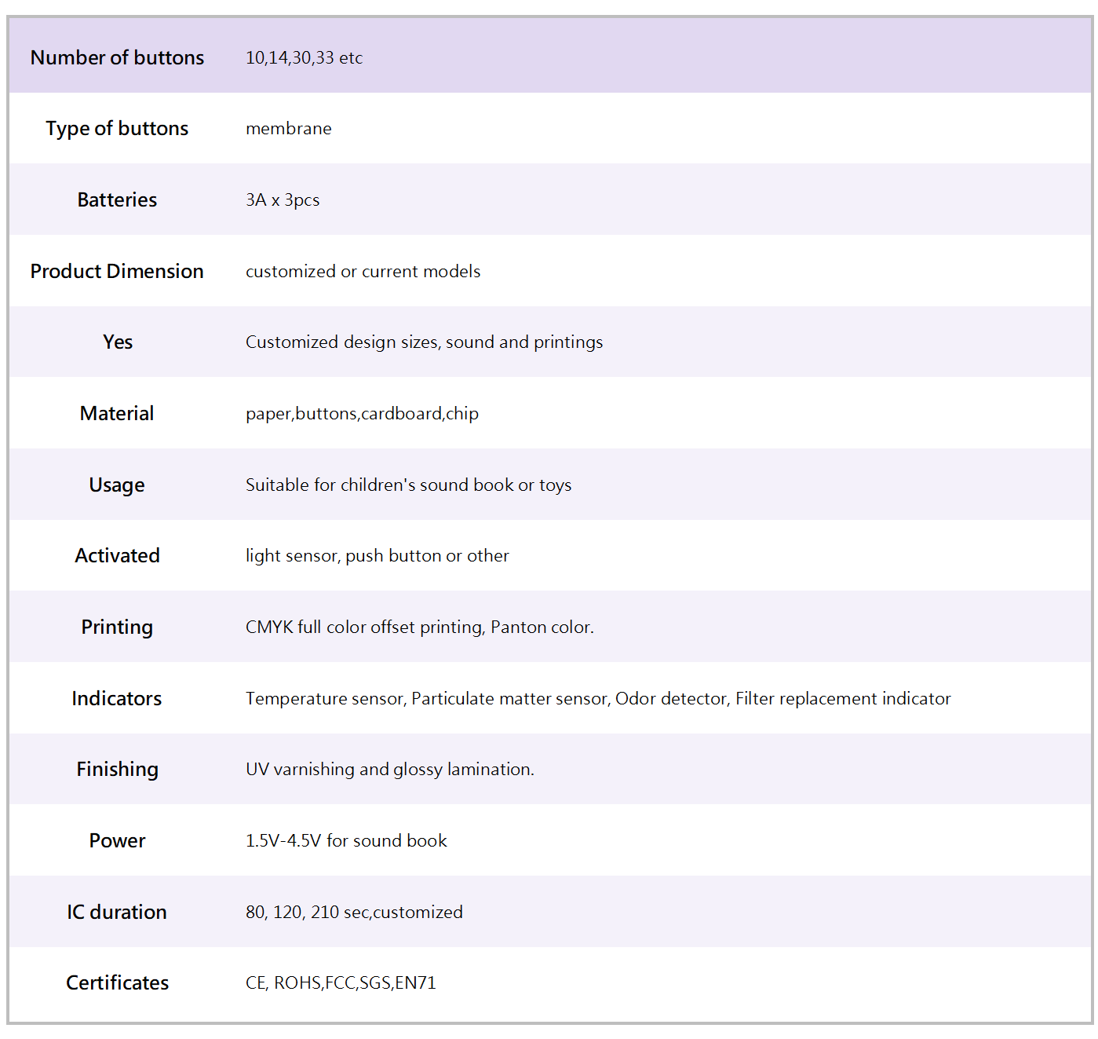Select the 'Material' row label
Image resolution: width=1098 pixels, height=1039 pixels.
pos(117,413)
